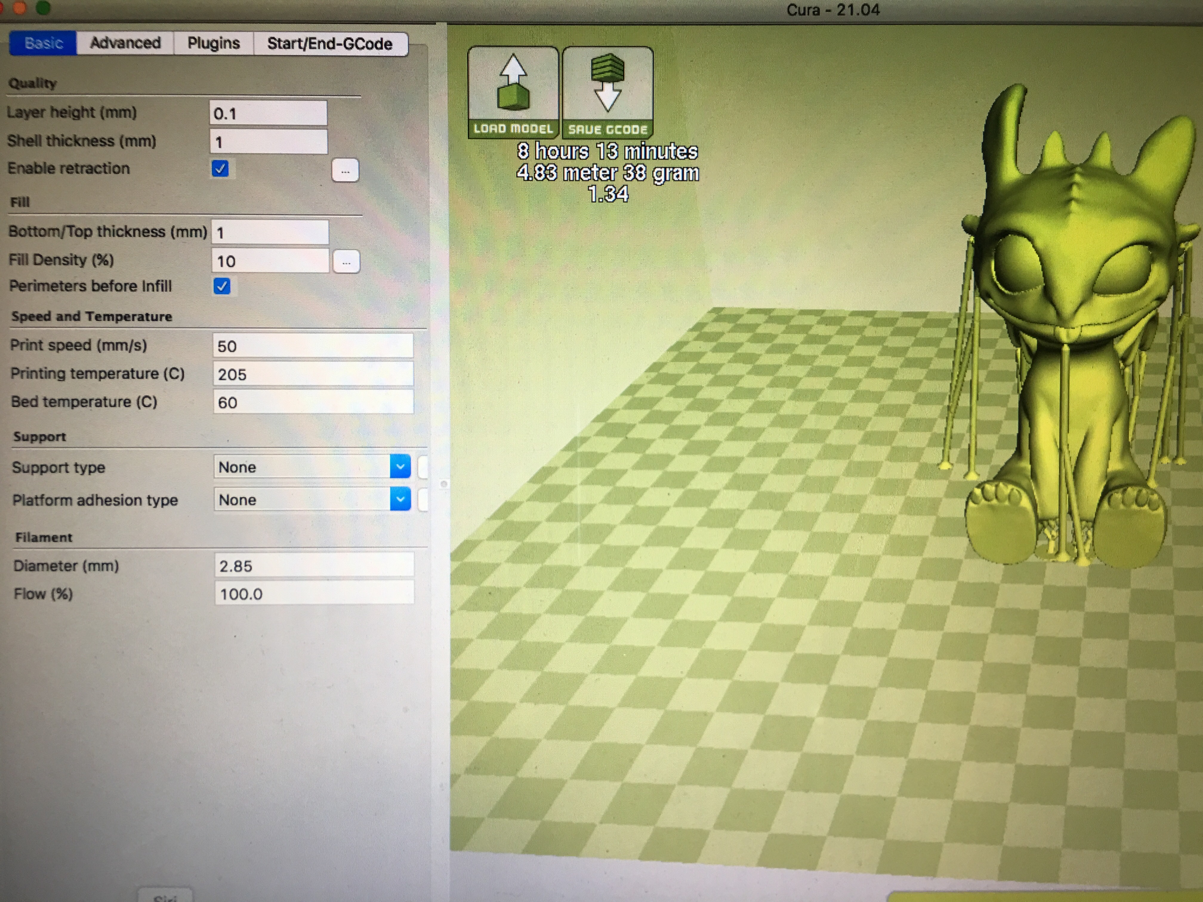Click the Print speed input field
1203x902 pixels.
pos(313,346)
